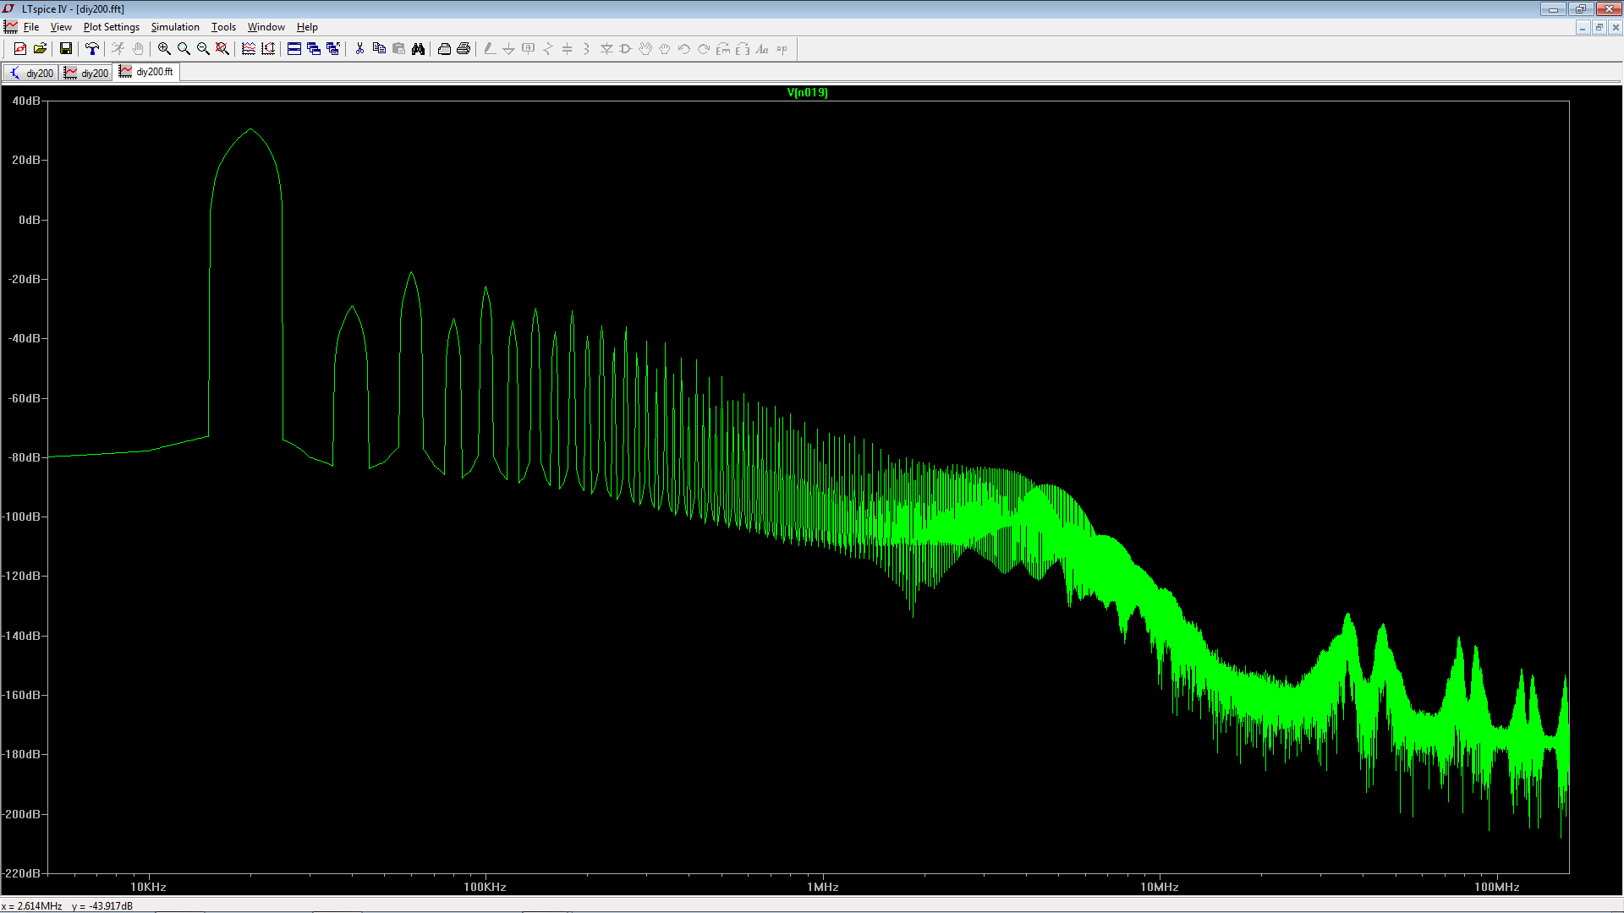1624x913 pixels.
Task: Click the Place Capacitor icon
Action: click(568, 49)
